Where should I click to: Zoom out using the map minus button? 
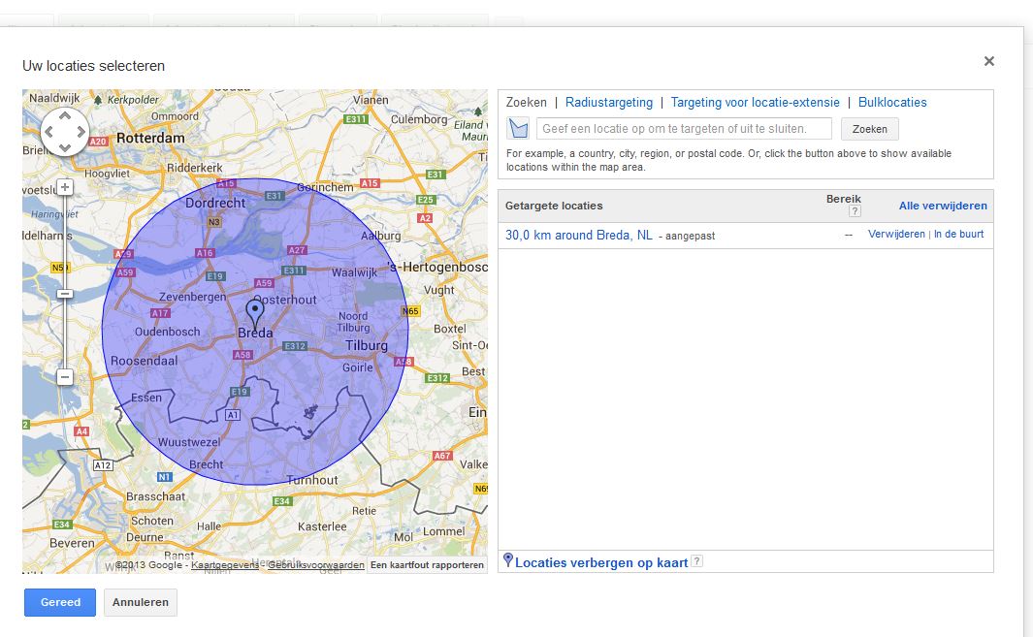[65, 376]
